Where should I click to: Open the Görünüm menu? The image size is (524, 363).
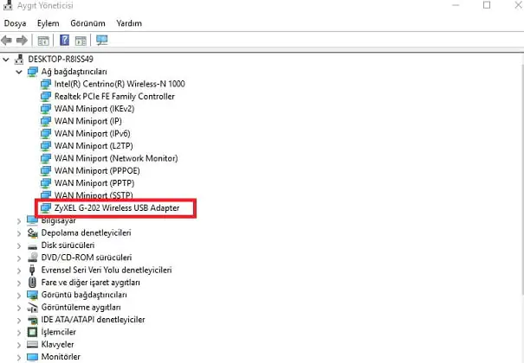point(87,23)
